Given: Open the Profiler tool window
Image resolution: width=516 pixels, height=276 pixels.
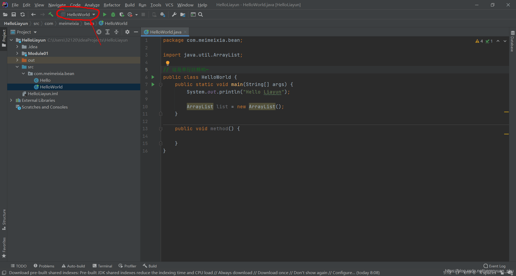Looking at the screenshot, I should pyautogui.click(x=127, y=266).
